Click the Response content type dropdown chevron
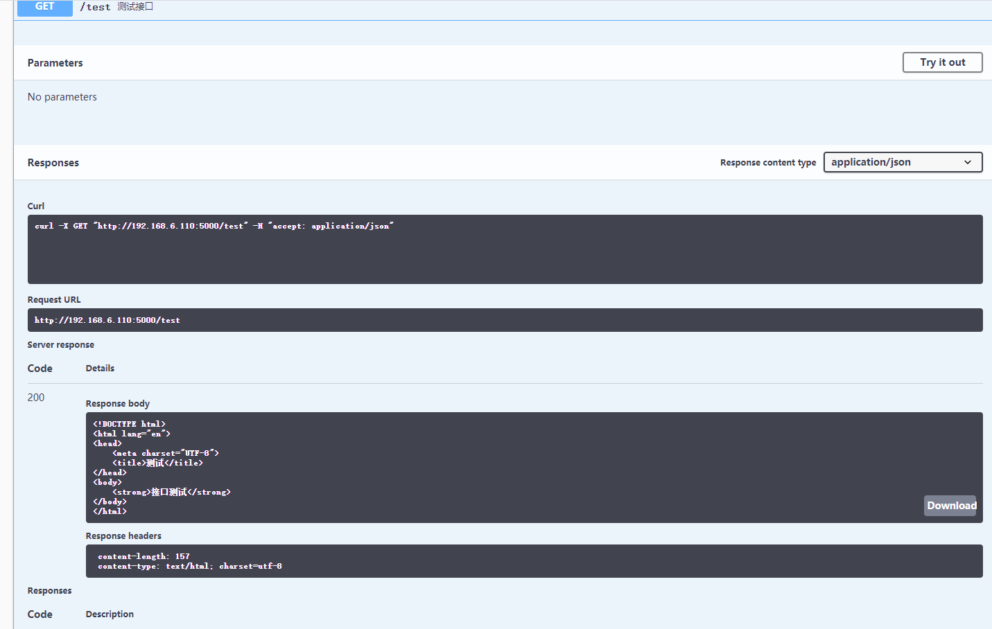Viewport: 992px width, 629px height. coord(968,162)
